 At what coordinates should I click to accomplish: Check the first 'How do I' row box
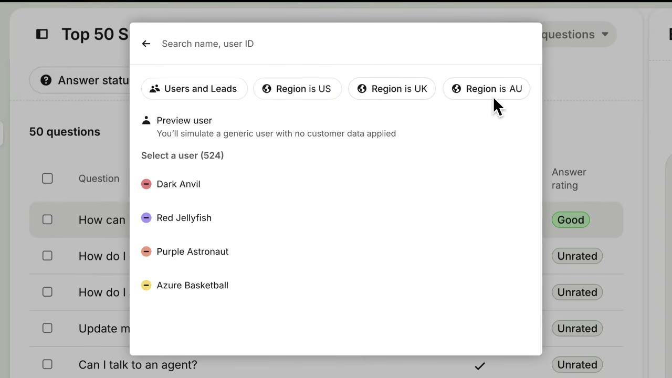click(47, 256)
